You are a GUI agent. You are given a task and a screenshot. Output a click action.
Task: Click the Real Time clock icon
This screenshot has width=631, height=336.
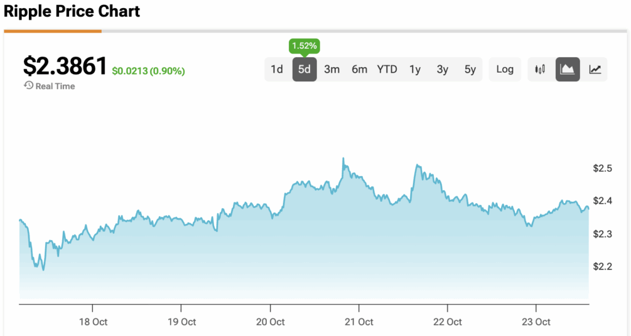click(28, 86)
